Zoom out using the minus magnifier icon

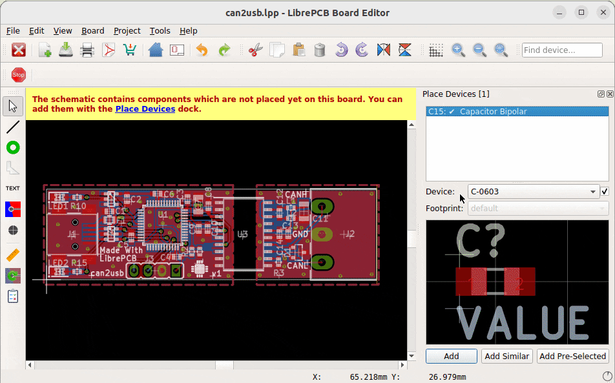click(x=479, y=50)
